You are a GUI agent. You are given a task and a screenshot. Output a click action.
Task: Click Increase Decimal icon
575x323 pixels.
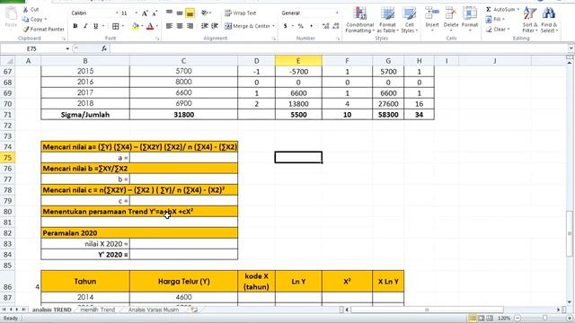coord(325,26)
